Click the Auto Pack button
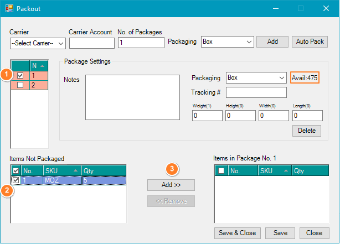 pyautogui.click(x=310, y=41)
